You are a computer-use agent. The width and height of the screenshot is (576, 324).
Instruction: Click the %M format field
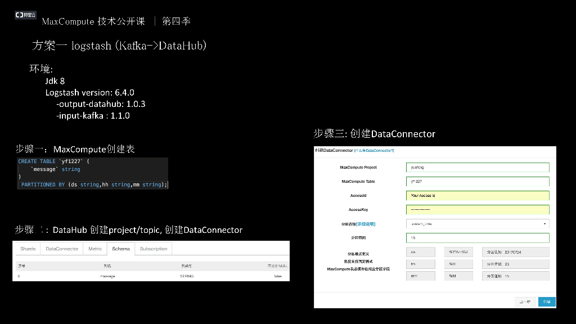tap(458, 276)
